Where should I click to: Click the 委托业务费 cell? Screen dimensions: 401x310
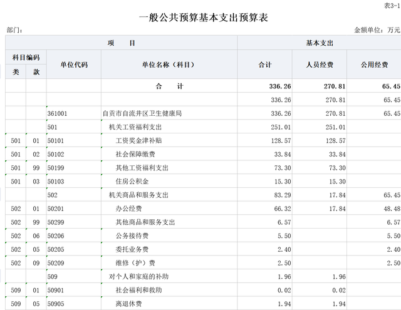coord(132,249)
